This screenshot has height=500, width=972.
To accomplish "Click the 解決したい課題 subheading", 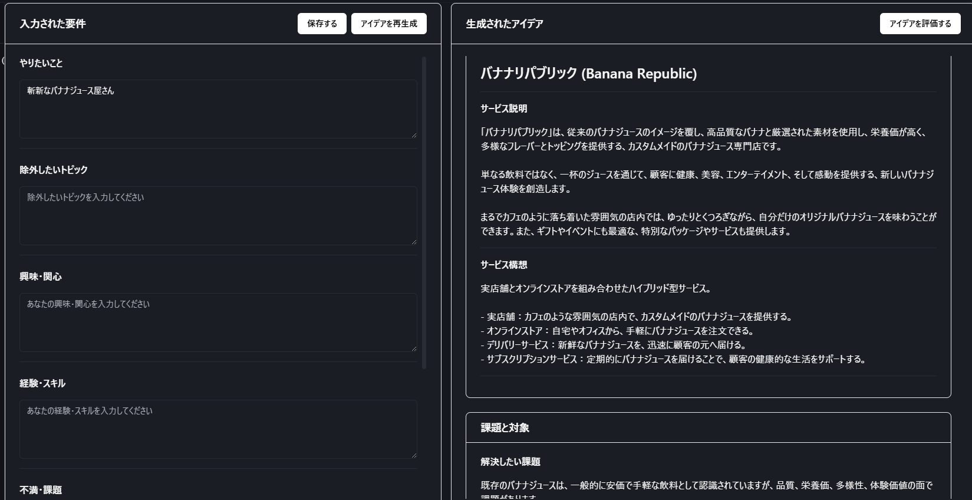I will [x=510, y=462].
